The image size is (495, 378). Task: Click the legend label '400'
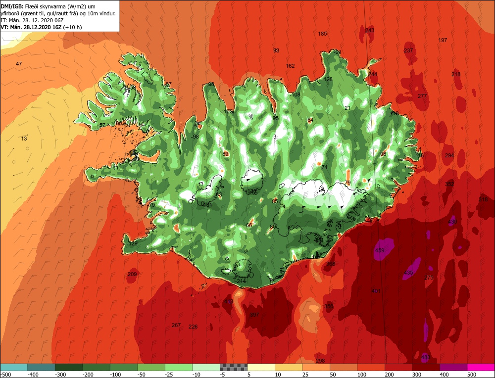point(445,375)
